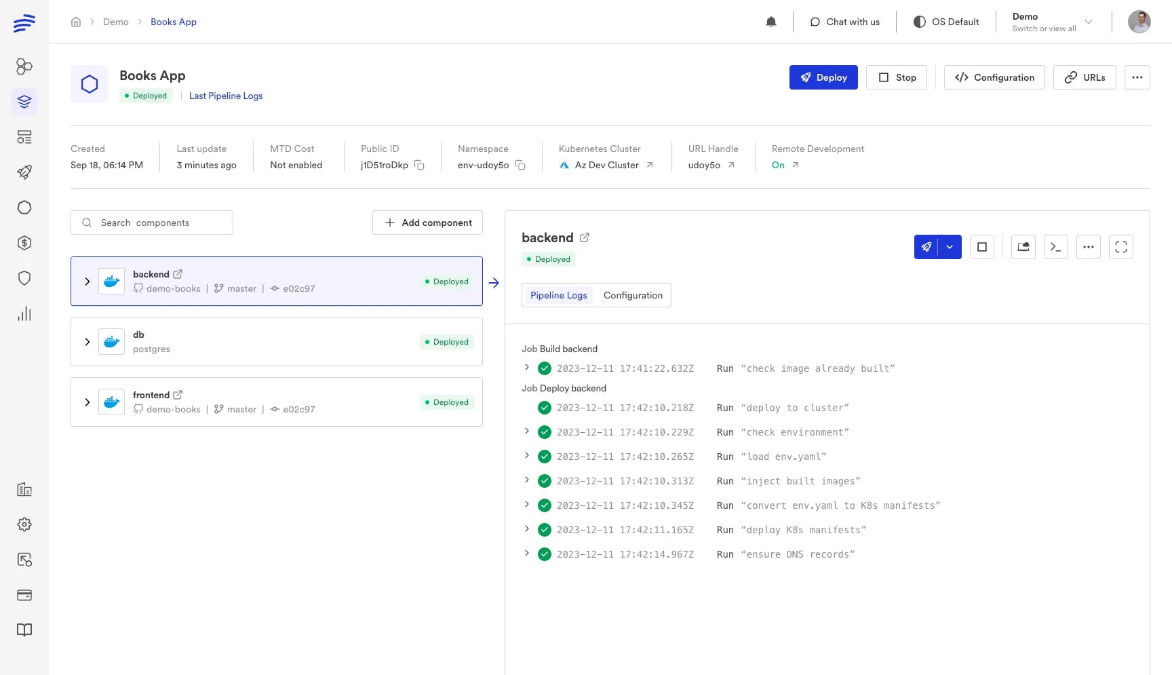Expand backend panel to fullscreen
This screenshot has width=1172, height=675.
(x=1120, y=247)
